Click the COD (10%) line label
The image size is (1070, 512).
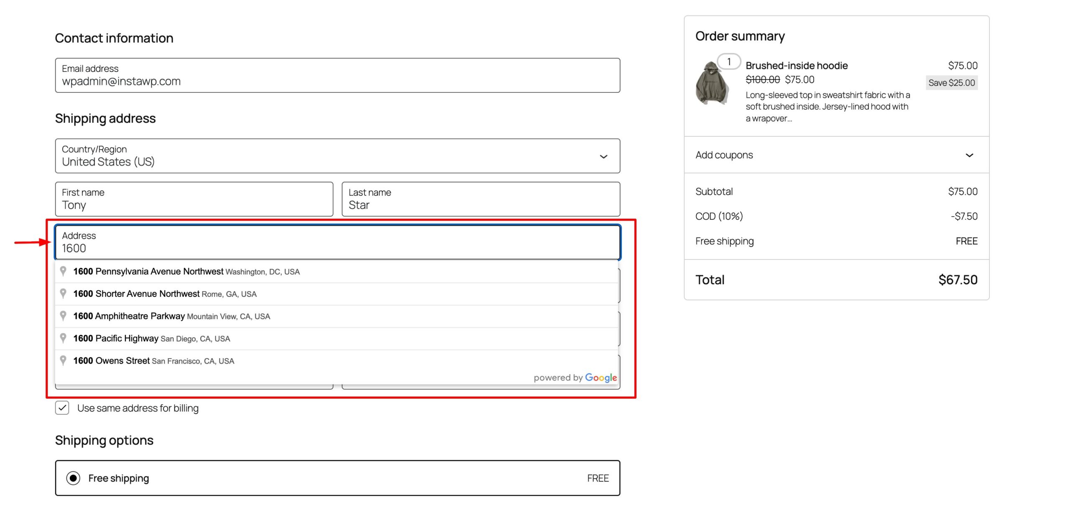[x=719, y=216]
